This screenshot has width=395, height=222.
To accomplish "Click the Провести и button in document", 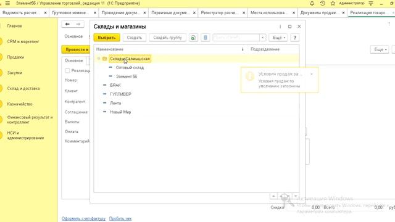I will pyautogui.click(x=75, y=49).
